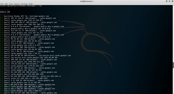Click the '[port] 82.147.54.25' line
The height and width of the screenshot is (94, 174).
tap(27, 68)
